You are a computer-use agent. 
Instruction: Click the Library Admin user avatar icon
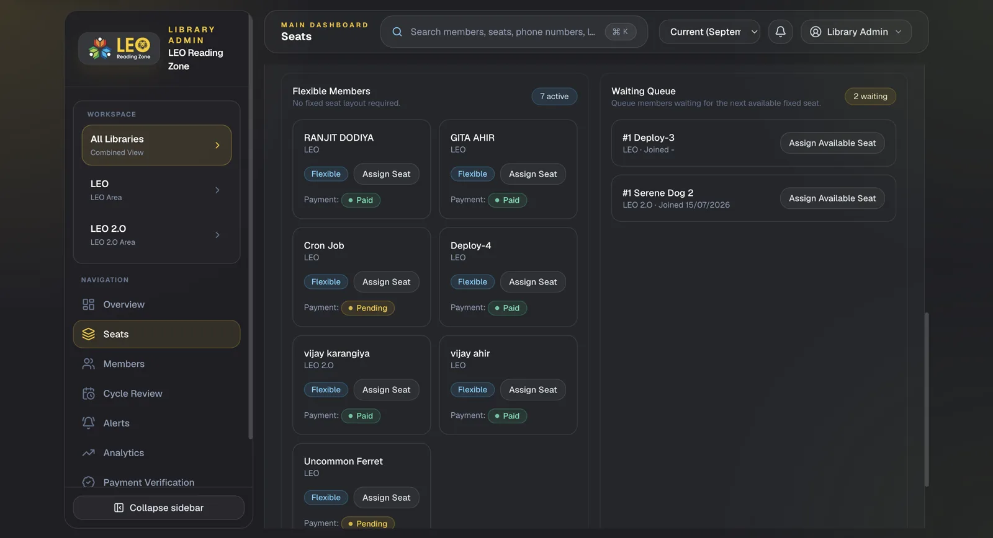[x=816, y=32]
